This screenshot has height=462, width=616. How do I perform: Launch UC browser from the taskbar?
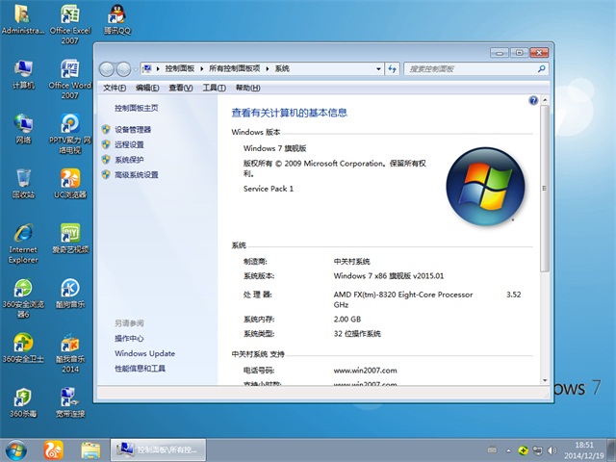54,450
